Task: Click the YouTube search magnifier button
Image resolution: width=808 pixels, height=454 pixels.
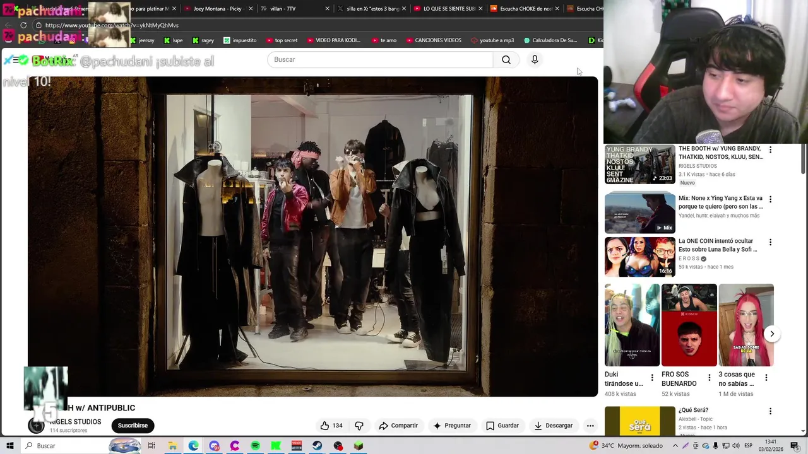Action: click(x=506, y=60)
